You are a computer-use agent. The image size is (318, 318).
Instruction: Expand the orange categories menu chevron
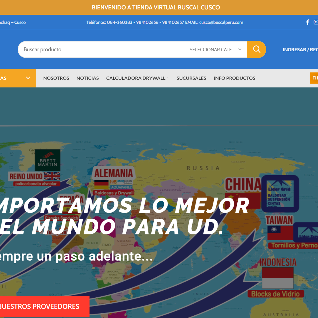(x=28, y=78)
